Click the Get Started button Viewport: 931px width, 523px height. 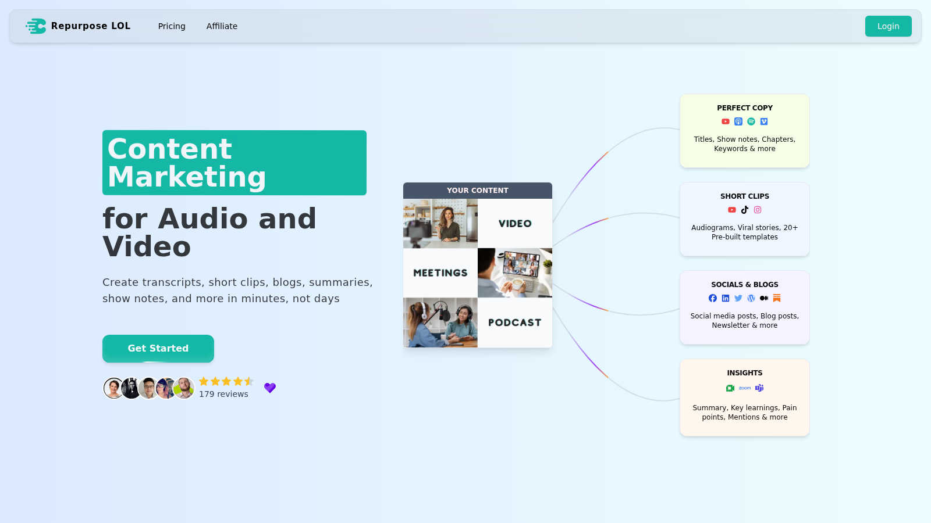tap(158, 348)
